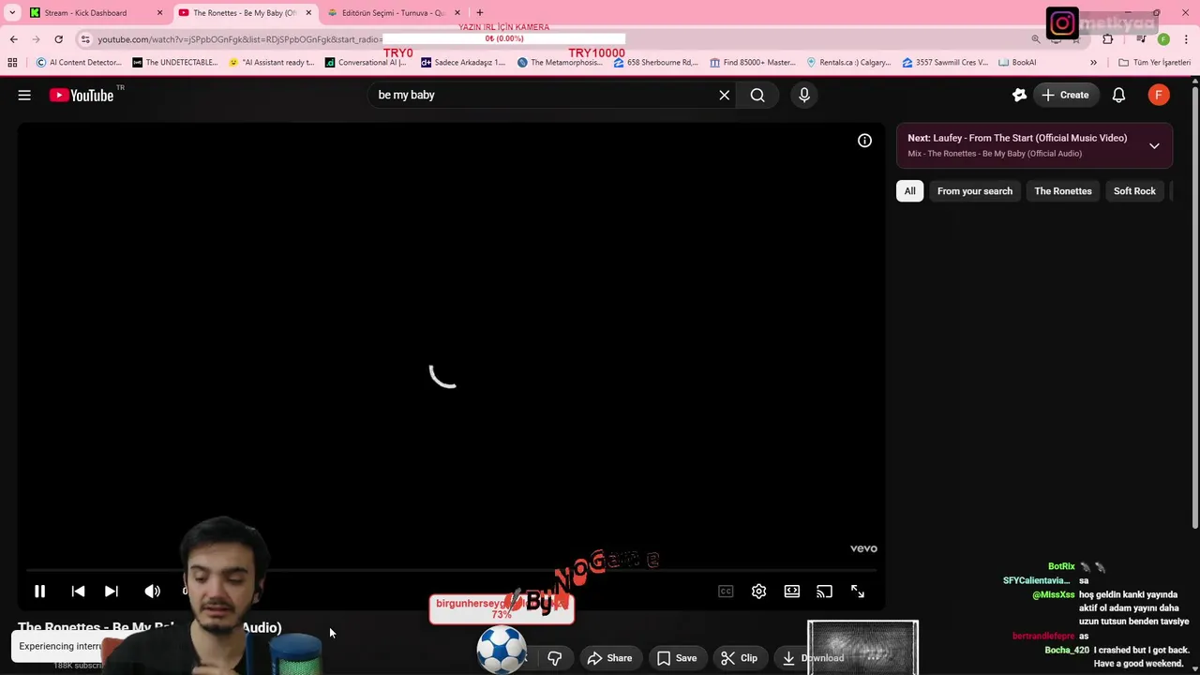The height and width of the screenshot is (675, 1200).
Task: Open the Find 85000+ Master bookmark
Action: point(753,63)
